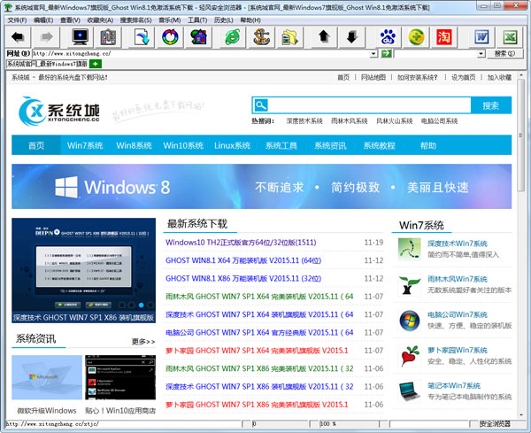531x433 pixels.
Task: Click the Internet Explorer icon in toolbar
Action: [x=232, y=36]
